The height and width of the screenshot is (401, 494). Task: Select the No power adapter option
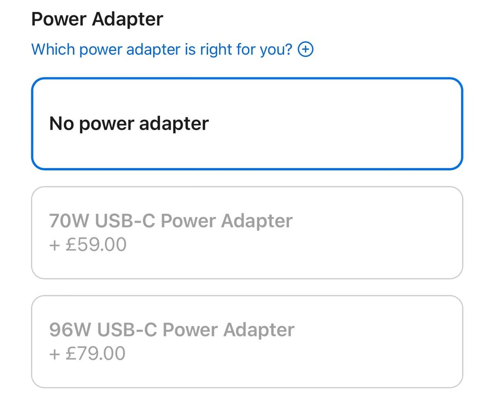(247, 124)
